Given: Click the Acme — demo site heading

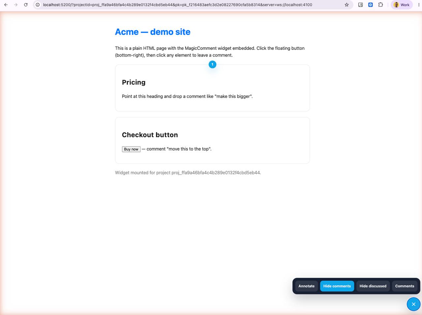Looking at the screenshot, I should click(153, 32).
